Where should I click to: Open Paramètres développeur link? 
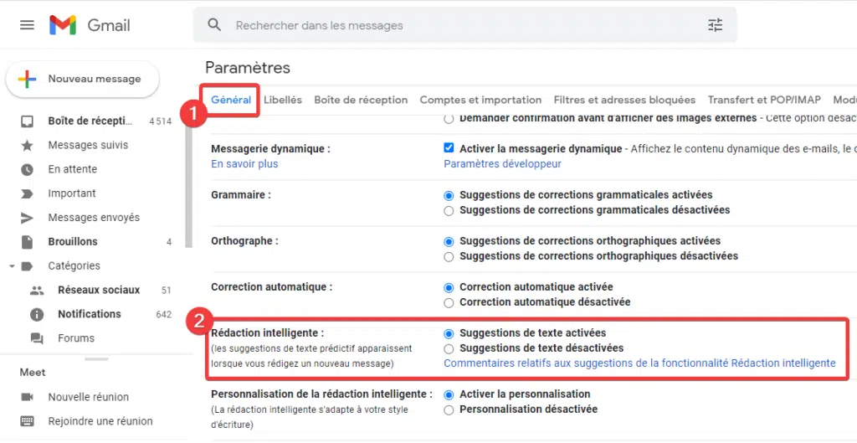pyautogui.click(x=502, y=164)
